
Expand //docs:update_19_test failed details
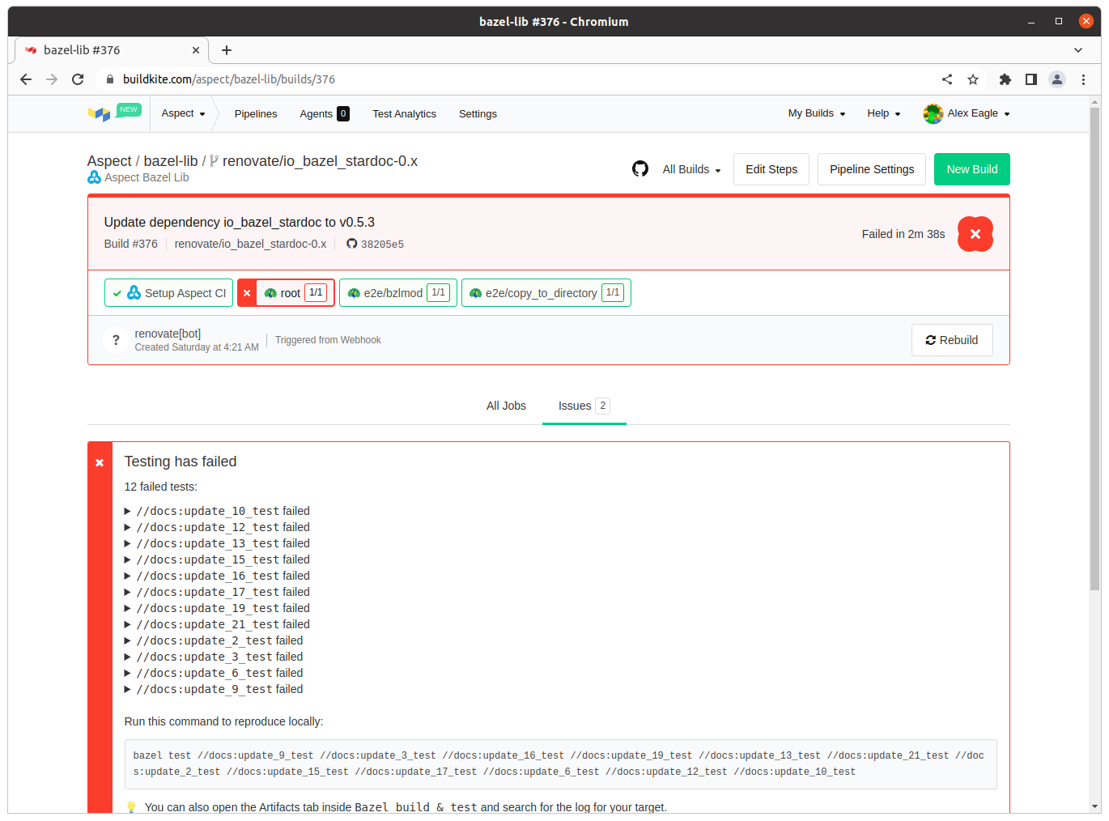(216, 608)
